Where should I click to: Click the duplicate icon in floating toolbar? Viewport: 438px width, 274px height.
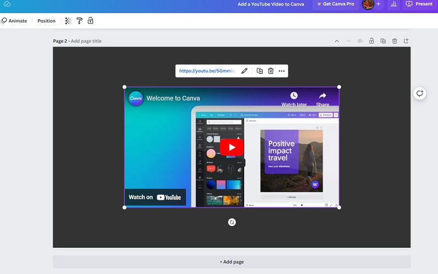click(x=260, y=71)
